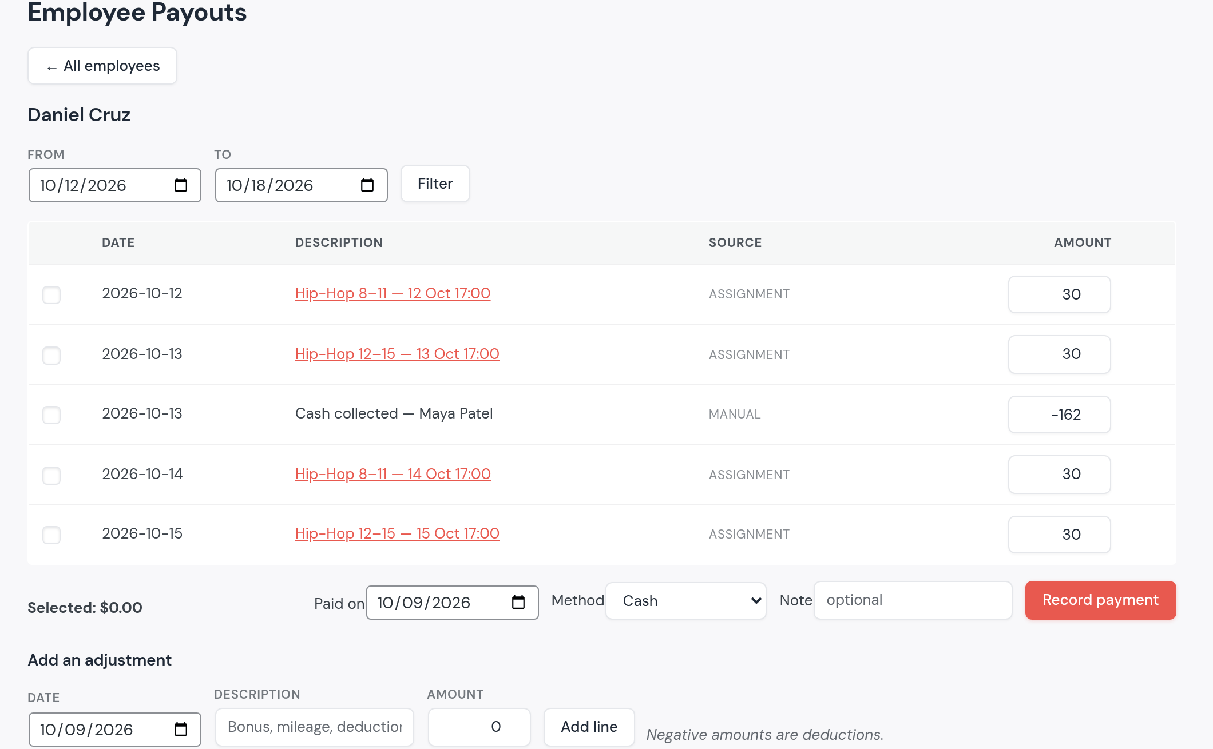The image size is (1213, 749).
Task: Edit the -162 amount field
Action: click(x=1060, y=415)
